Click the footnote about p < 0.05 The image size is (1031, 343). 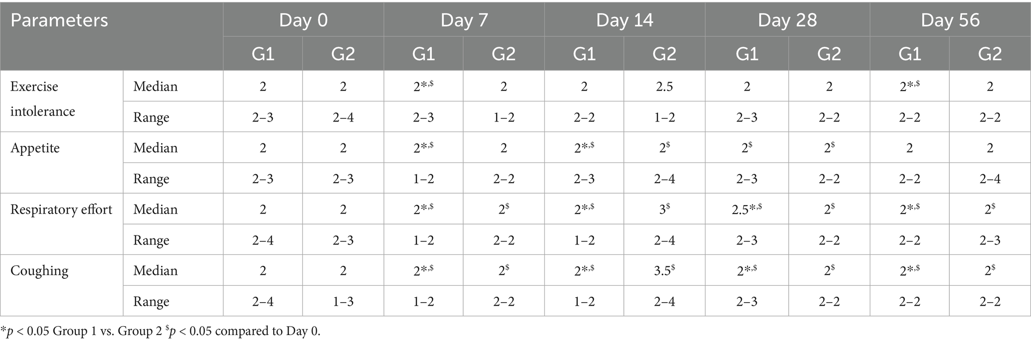(161, 332)
